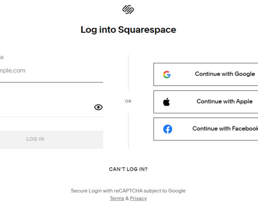Click the underline beneath the email field
This screenshot has width=258, height=215.
(x=52, y=82)
